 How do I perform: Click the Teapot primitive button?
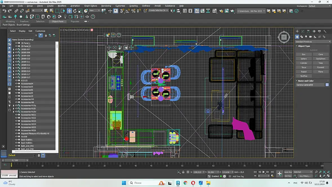tap(304, 72)
